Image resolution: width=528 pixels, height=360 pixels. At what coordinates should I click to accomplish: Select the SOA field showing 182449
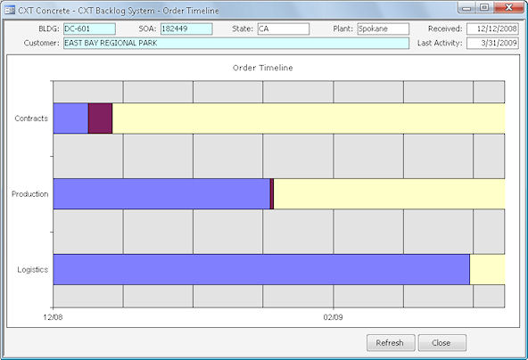click(186, 29)
